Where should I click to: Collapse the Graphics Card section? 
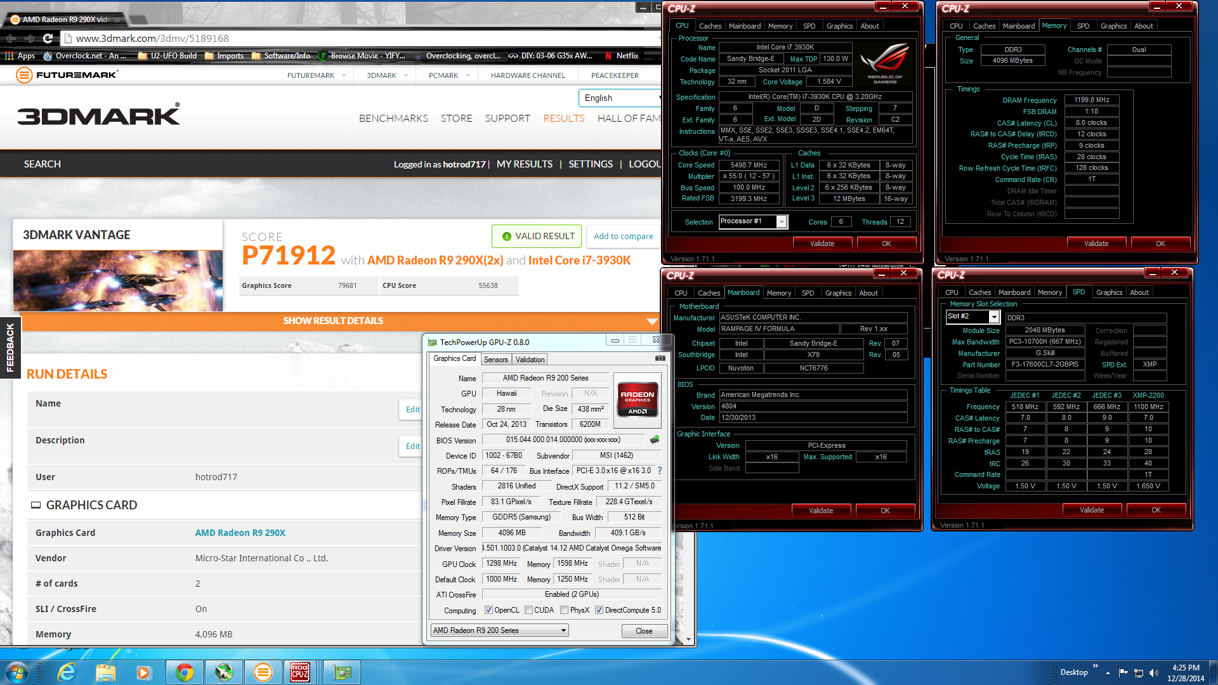tap(36, 505)
